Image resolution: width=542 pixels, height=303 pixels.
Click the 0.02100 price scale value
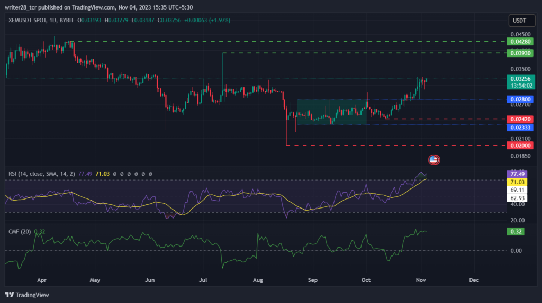pyautogui.click(x=520, y=139)
